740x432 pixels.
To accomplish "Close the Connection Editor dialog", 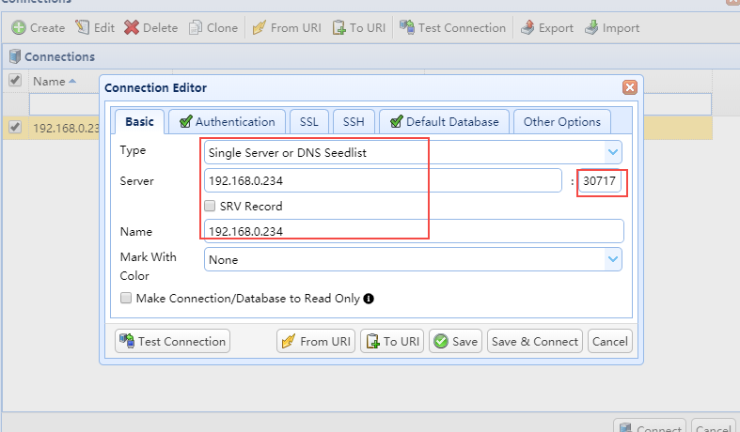I will (630, 87).
